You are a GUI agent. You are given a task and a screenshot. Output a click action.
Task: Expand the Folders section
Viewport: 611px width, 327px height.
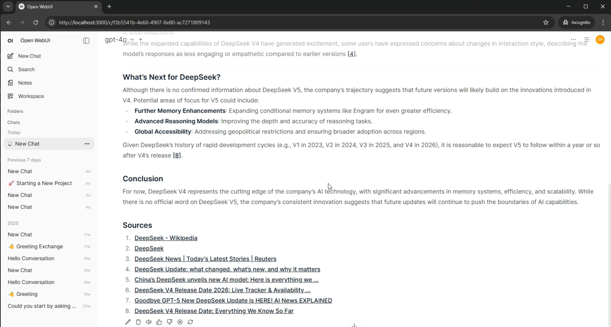(x=15, y=111)
